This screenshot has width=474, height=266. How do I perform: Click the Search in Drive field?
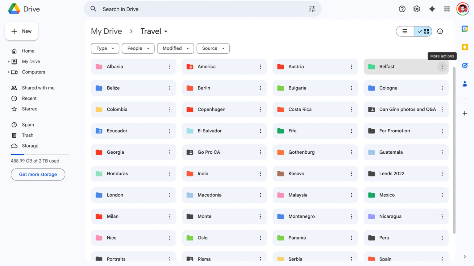[x=203, y=9]
